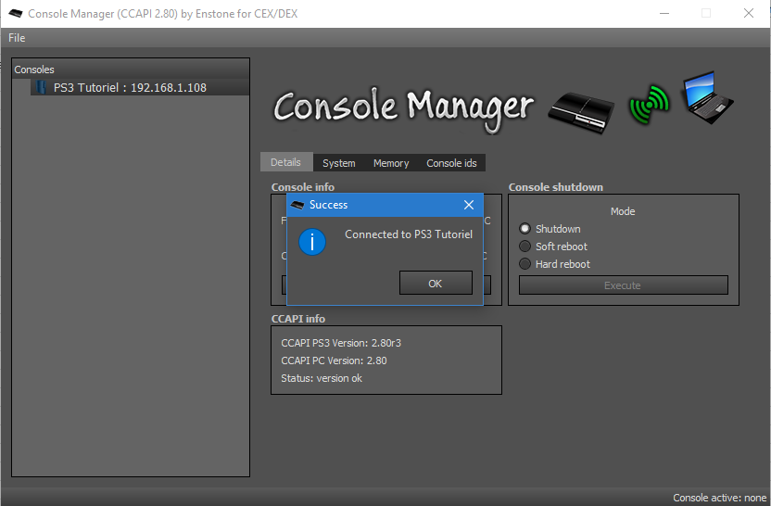Click 'CCAPI PC Version: 2.80' text
Image resolution: width=771 pixels, height=506 pixels.
334,361
